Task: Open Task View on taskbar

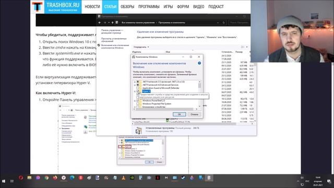Action: pyautogui.click(x=12, y=181)
